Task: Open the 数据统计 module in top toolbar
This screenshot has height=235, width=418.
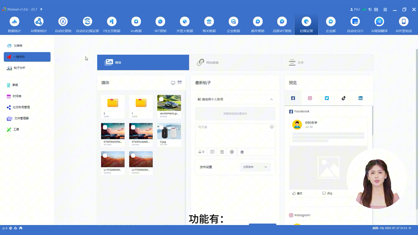Action: [x=14, y=24]
